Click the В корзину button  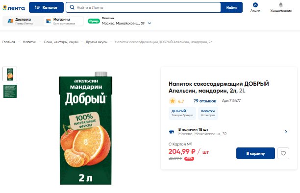click(255, 153)
